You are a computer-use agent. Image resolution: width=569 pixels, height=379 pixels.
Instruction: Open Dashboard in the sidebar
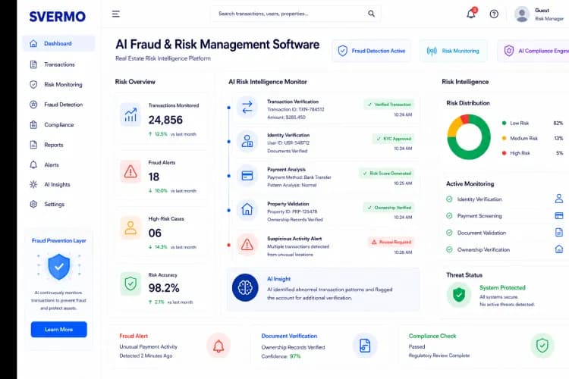pyautogui.click(x=58, y=43)
